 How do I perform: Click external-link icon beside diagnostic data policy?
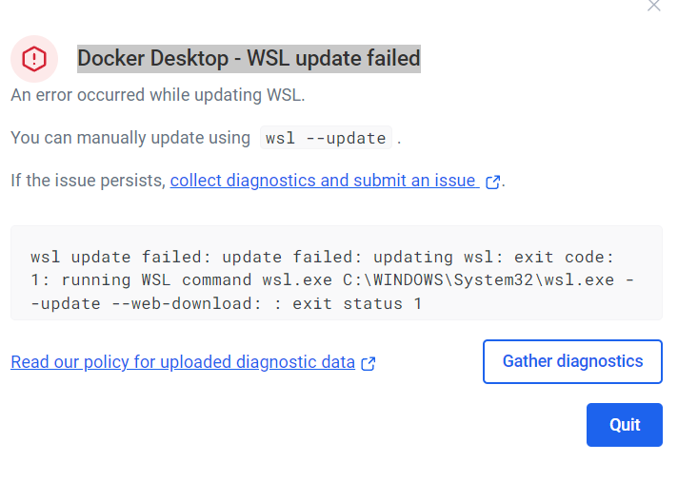pos(369,363)
